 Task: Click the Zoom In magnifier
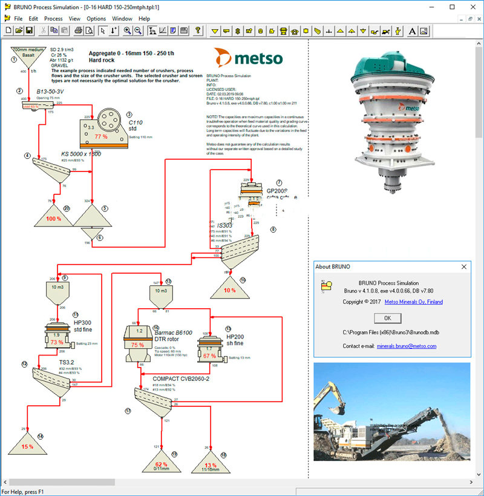pyautogui.click(x=127, y=31)
